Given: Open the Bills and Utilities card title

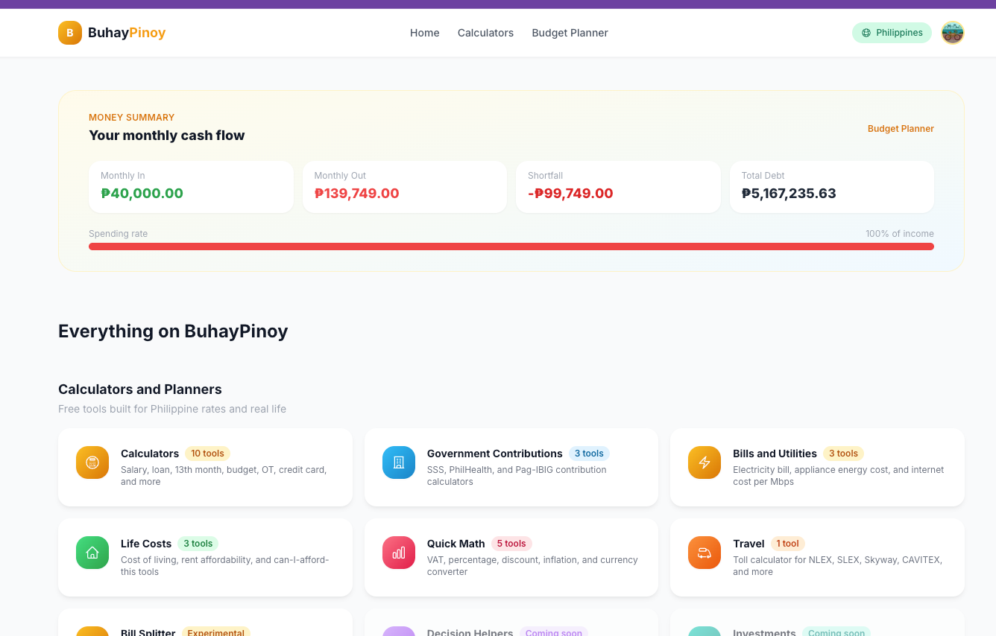Looking at the screenshot, I should [x=775, y=454].
